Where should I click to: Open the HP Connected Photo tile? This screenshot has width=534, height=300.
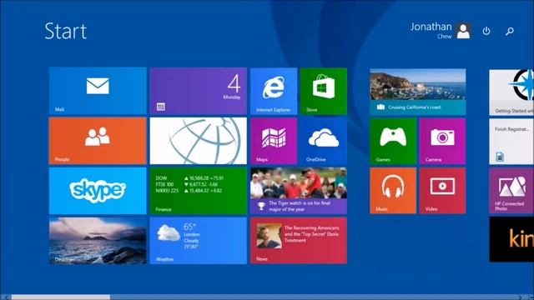point(511,191)
